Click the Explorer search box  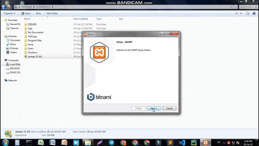[248, 7]
